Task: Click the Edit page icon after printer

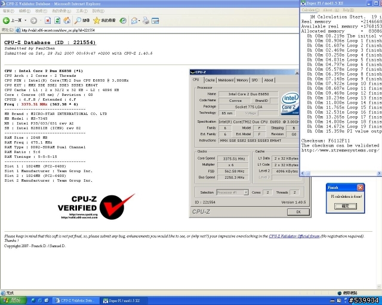Action: point(155,21)
